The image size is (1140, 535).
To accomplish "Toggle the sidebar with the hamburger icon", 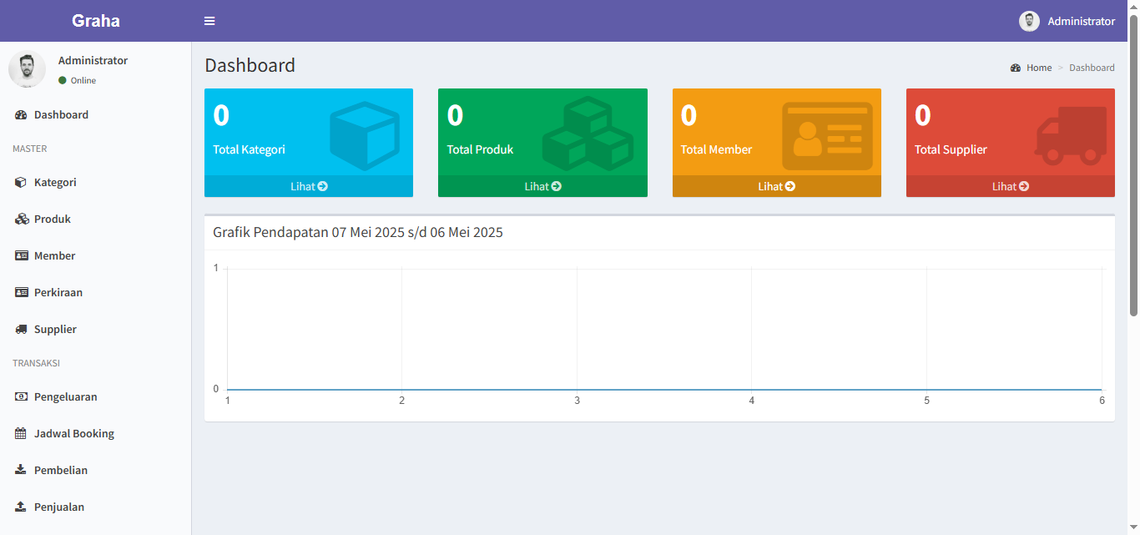I will 209,21.
